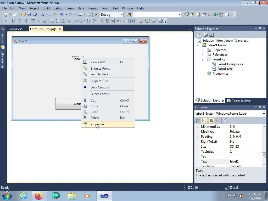Screen dimensions: 268x201
Task: Click the taskbar volume icon
Action: tap(242, 196)
